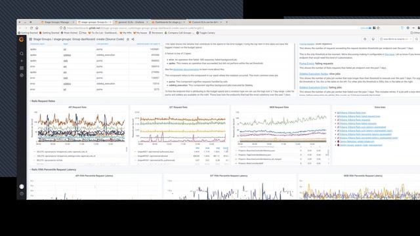420x236 pixels.
Task: Reload the page with browser refresh button
Action: 31,28
